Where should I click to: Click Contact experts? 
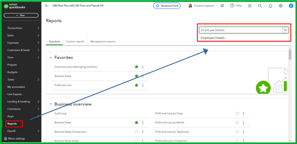pyautogui.click(x=201, y=6)
